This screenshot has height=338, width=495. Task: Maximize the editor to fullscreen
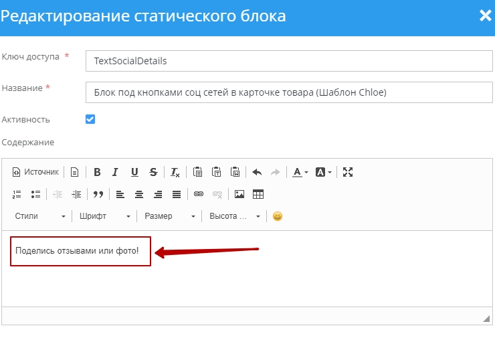[x=347, y=172]
